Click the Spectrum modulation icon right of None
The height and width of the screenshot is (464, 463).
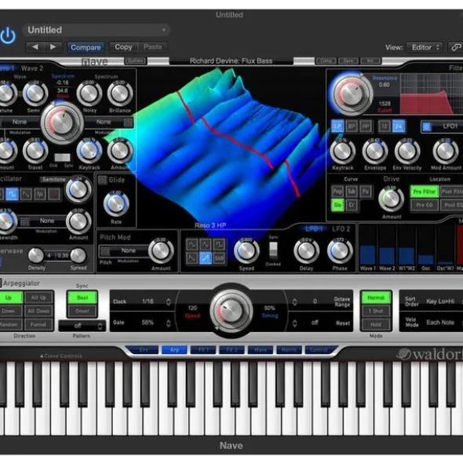pyautogui.click(x=128, y=122)
